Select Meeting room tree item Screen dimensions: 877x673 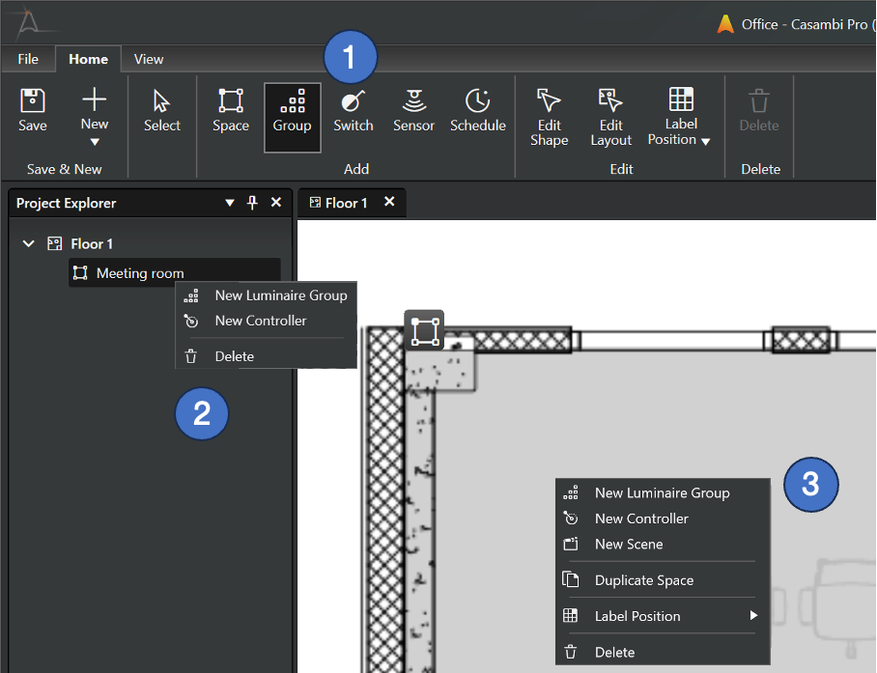tap(174, 273)
